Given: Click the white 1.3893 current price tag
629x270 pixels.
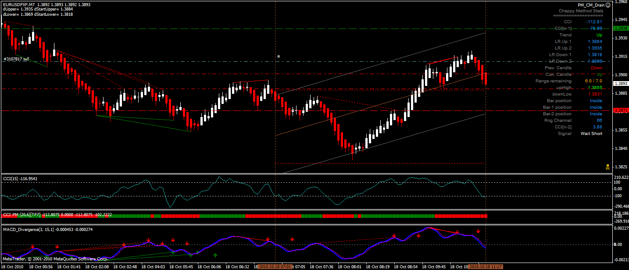Looking at the screenshot, I should (621, 83).
